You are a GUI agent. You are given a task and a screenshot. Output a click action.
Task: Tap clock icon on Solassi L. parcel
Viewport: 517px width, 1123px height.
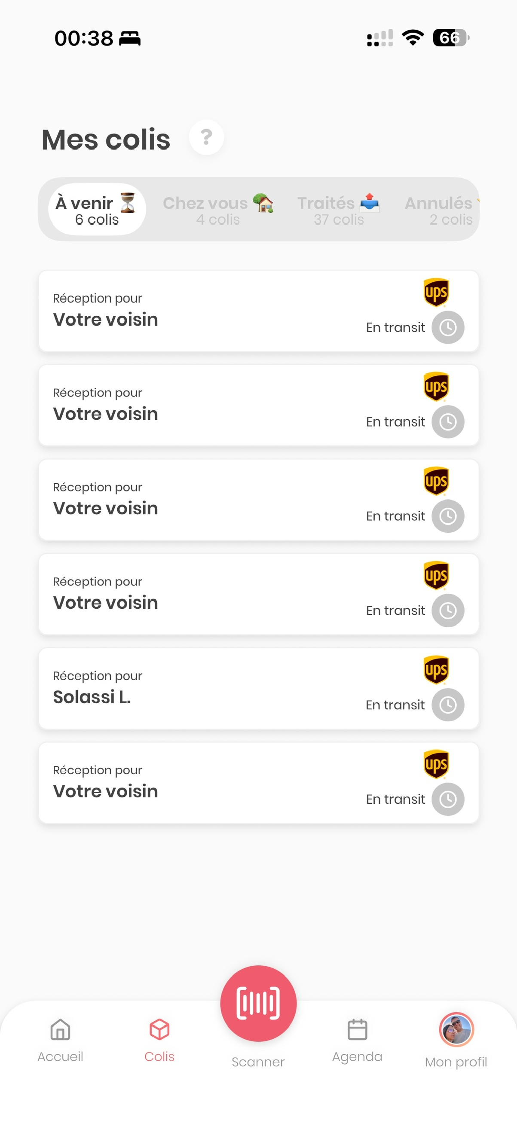pos(448,705)
